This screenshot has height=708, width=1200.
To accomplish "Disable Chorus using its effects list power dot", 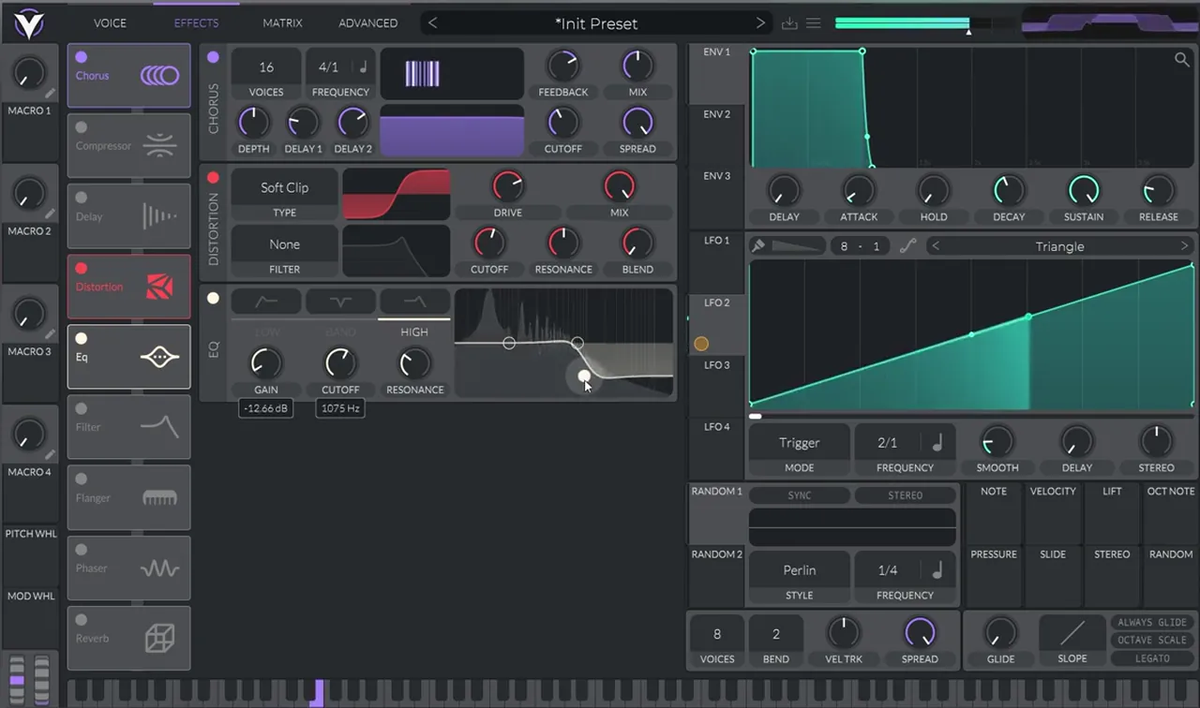I will click(x=81, y=57).
